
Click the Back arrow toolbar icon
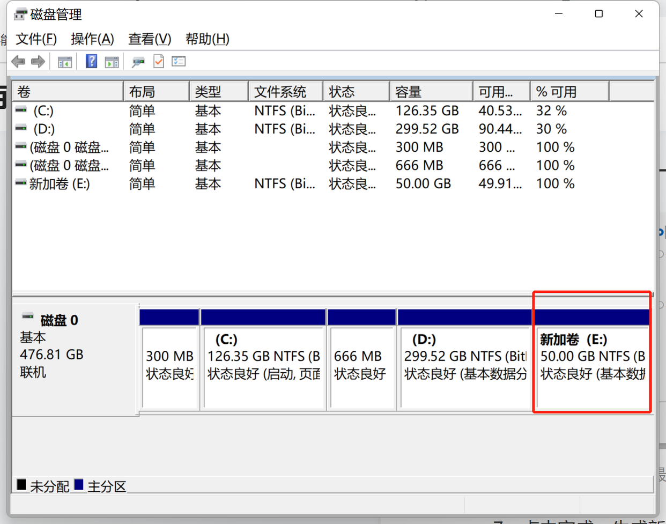tap(18, 62)
